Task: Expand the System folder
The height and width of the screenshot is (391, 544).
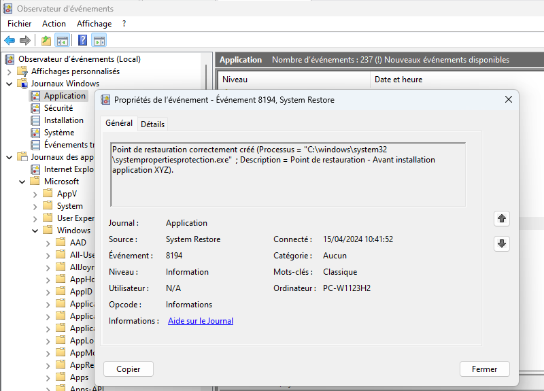Action: [x=35, y=207]
